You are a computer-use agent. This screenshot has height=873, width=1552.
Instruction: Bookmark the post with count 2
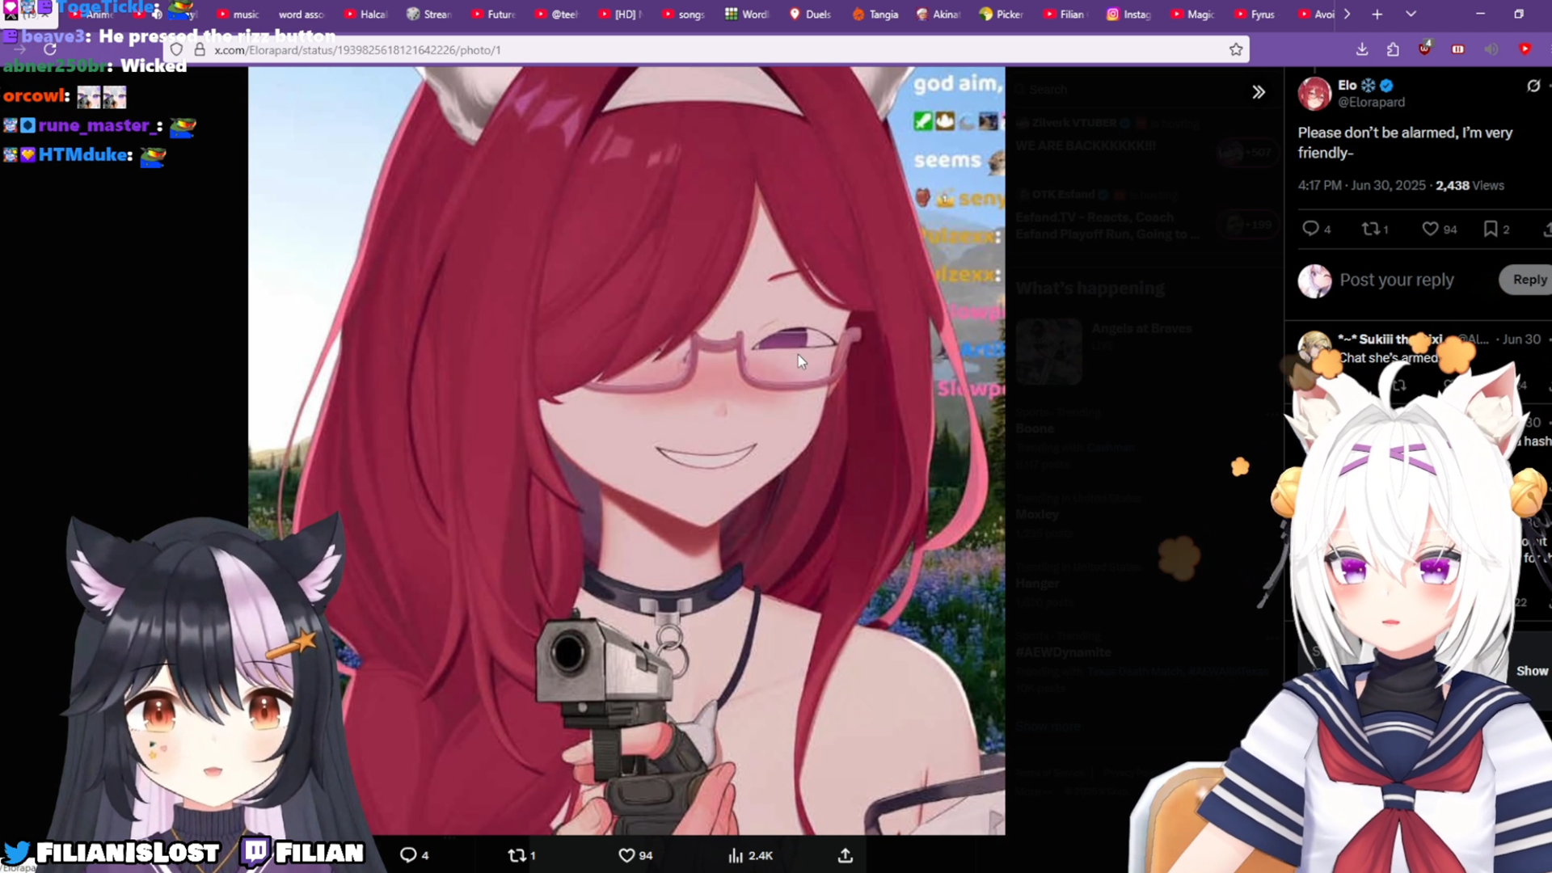pos(1496,230)
